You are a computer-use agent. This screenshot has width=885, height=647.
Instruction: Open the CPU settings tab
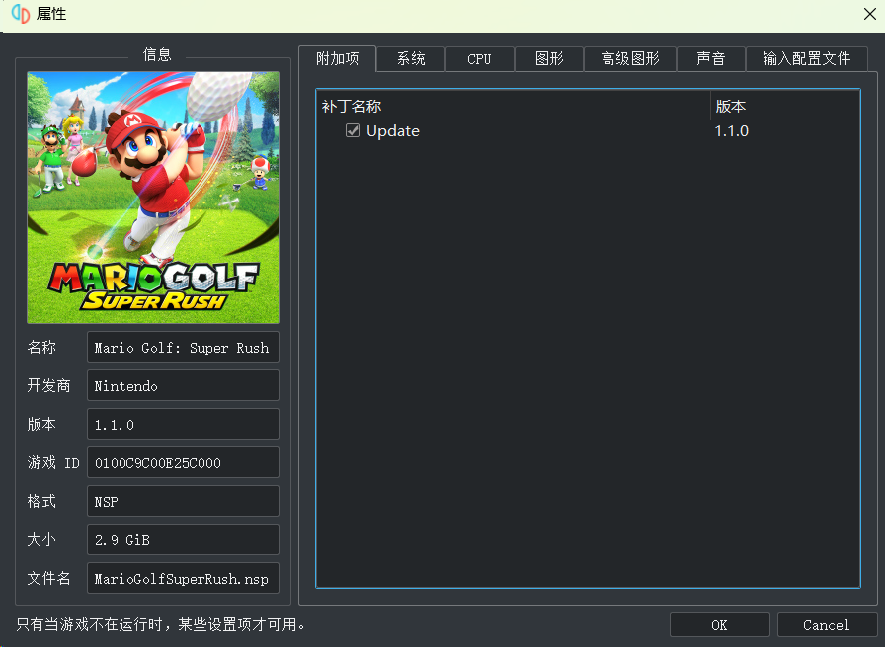point(479,59)
